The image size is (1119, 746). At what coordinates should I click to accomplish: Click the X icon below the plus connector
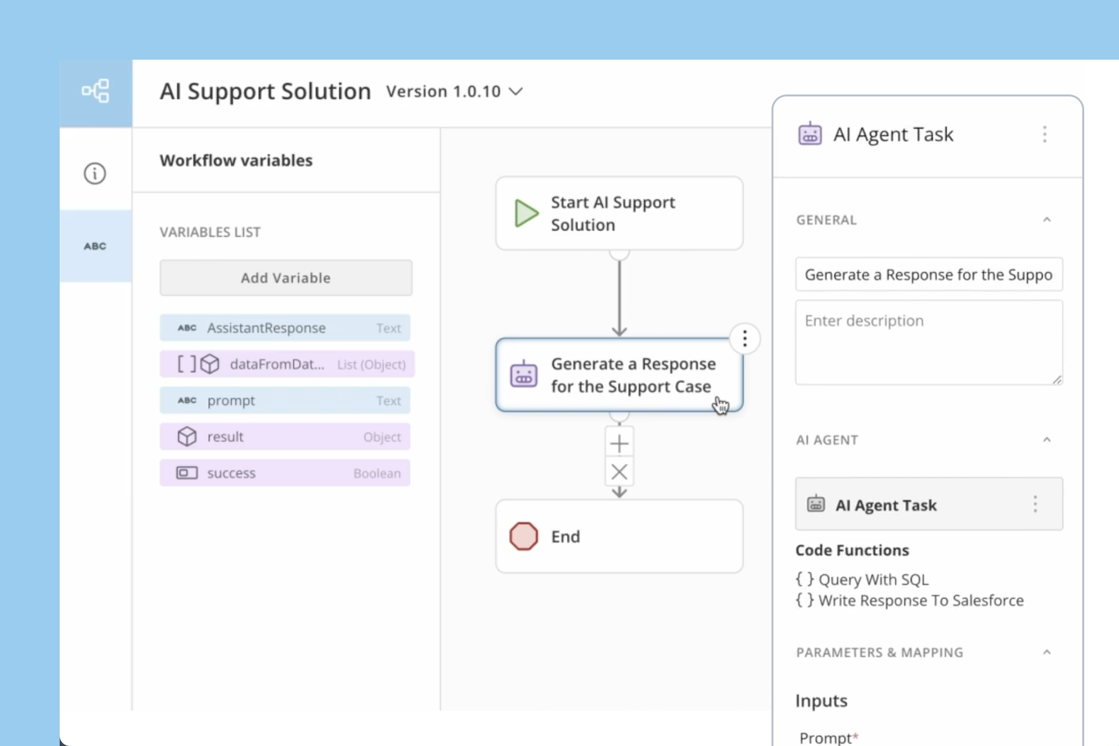click(x=619, y=472)
